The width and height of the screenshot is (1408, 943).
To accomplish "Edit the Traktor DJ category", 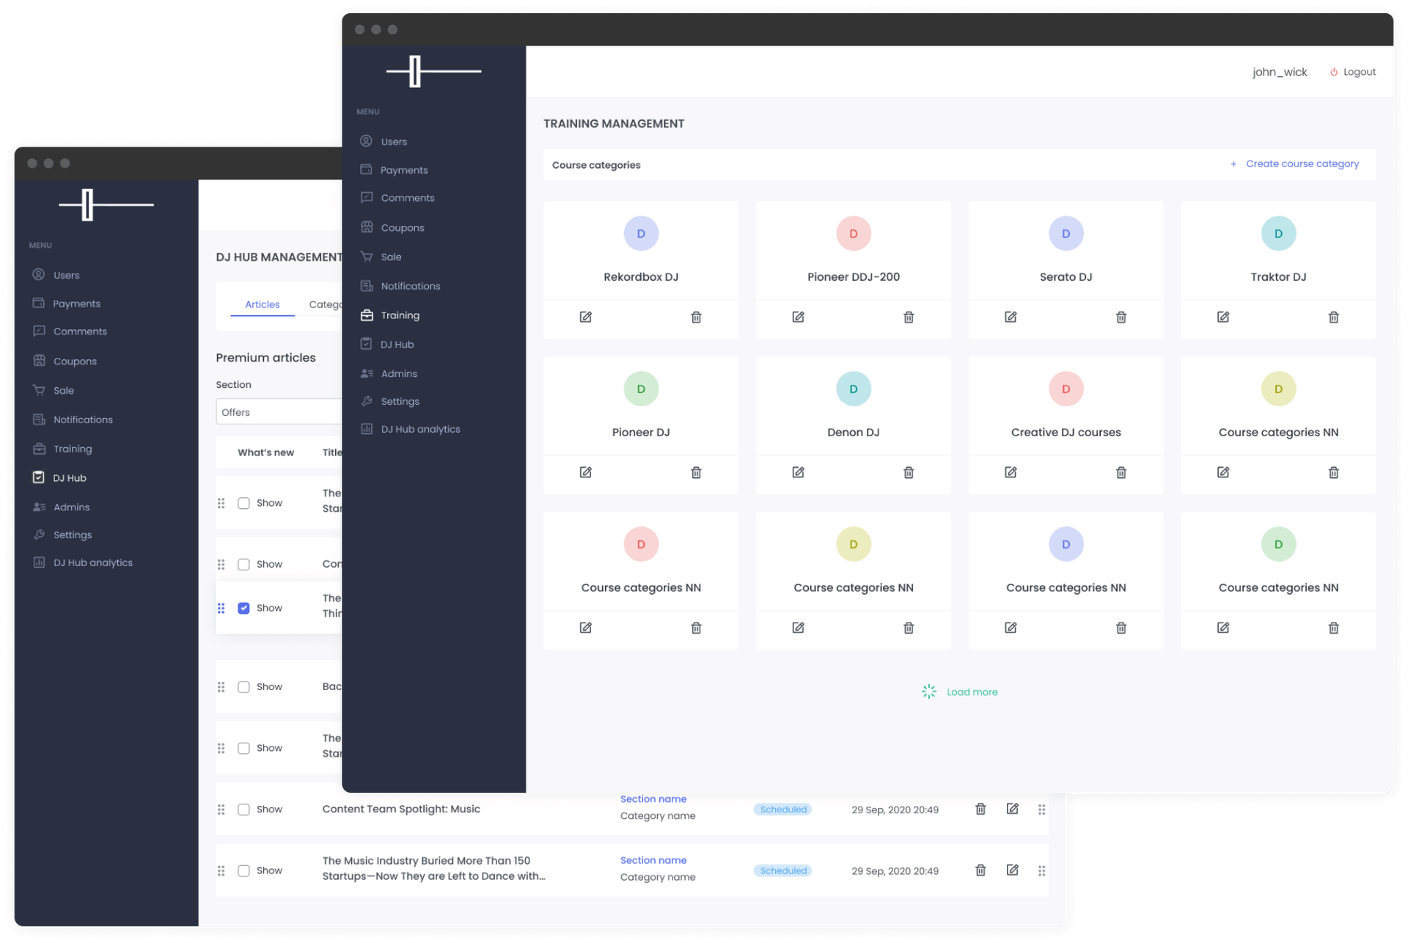I will click(1223, 317).
